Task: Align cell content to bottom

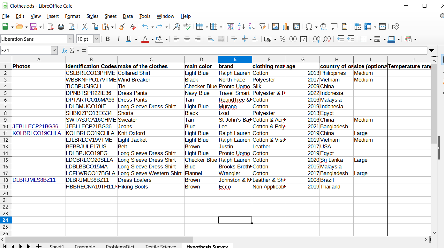Action: pyautogui.click(x=255, y=39)
